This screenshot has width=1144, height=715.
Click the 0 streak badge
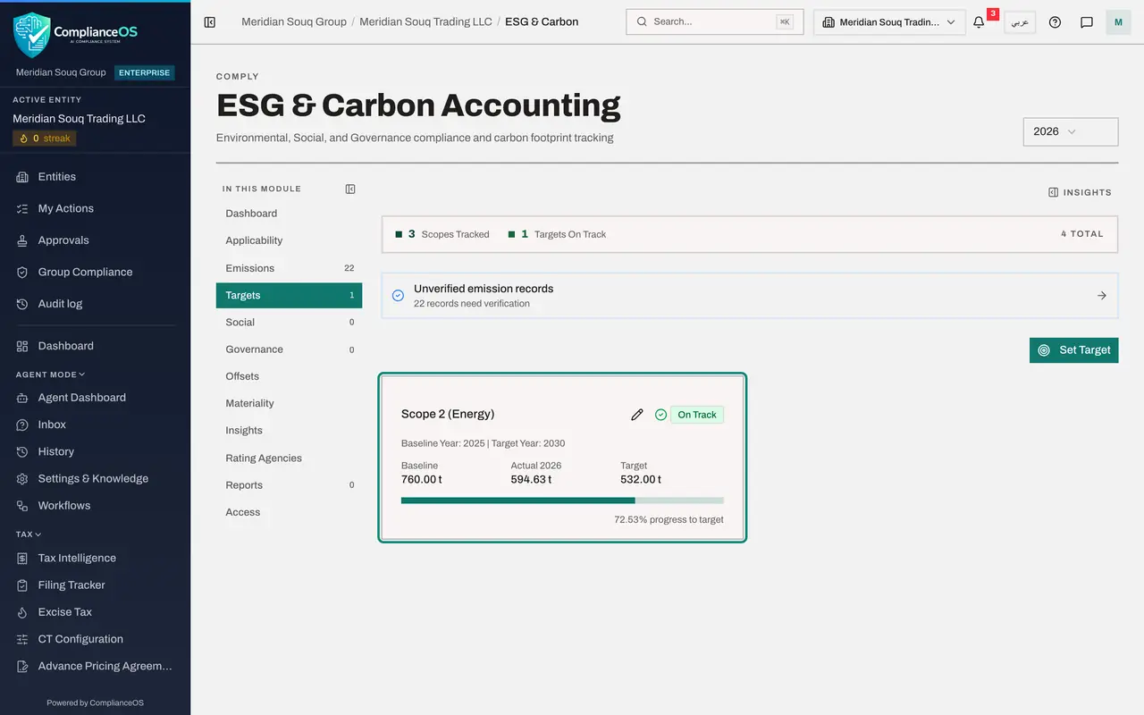[45, 139]
